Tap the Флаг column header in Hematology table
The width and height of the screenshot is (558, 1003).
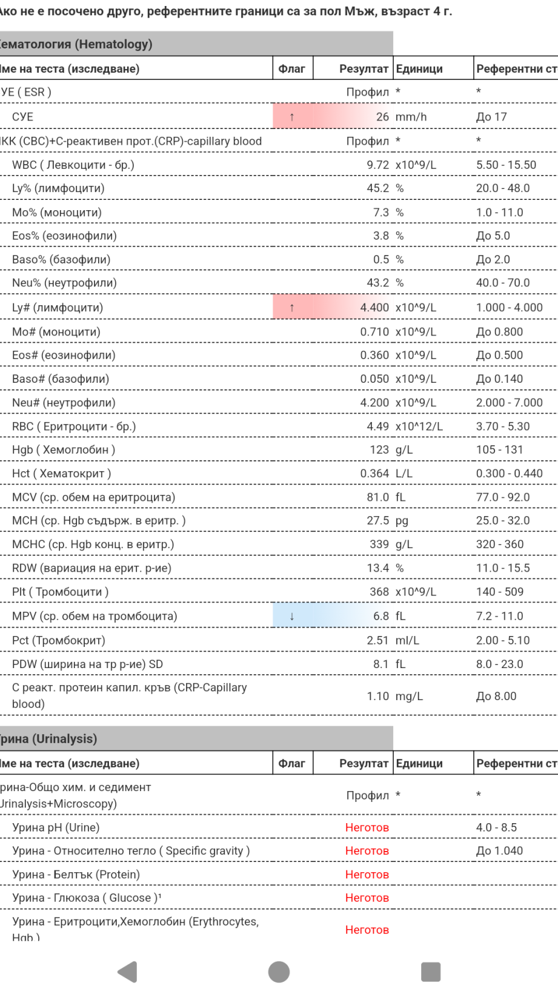[292, 69]
